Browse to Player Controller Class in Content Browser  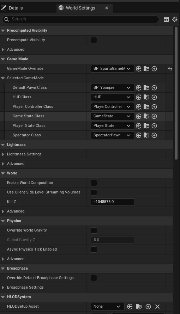click(x=146, y=107)
